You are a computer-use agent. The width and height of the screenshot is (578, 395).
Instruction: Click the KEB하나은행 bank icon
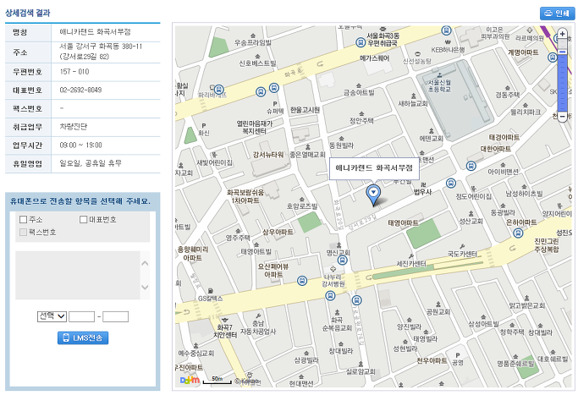tap(448, 42)
